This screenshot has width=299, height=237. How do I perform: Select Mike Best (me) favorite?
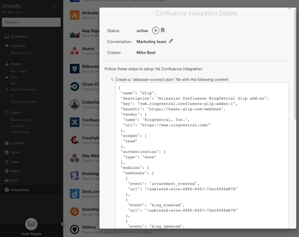[22, 53]
